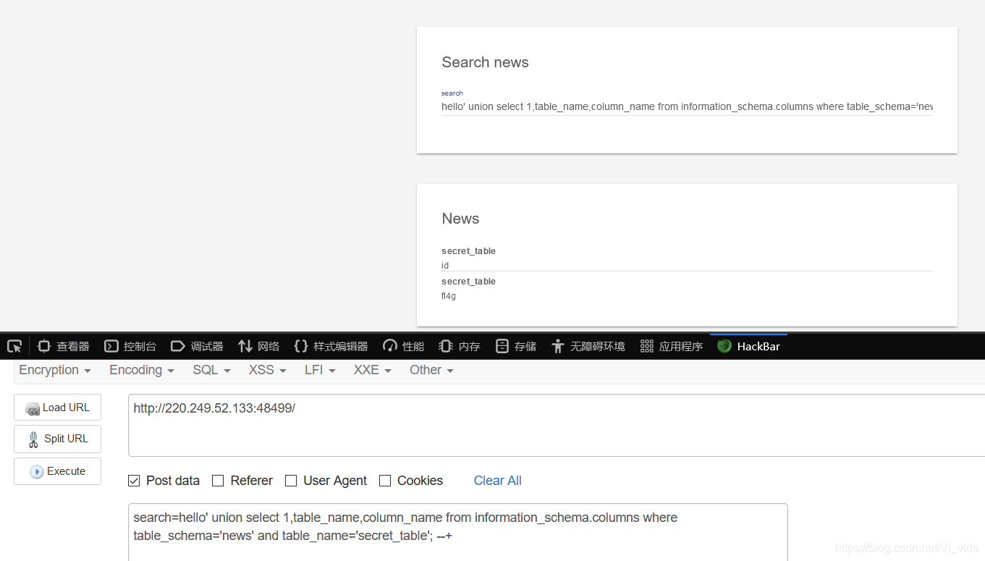This screenshot has width=985, height=561.
Task: Expand the LFI dropdown menu
Action: [x=320, y=370]
